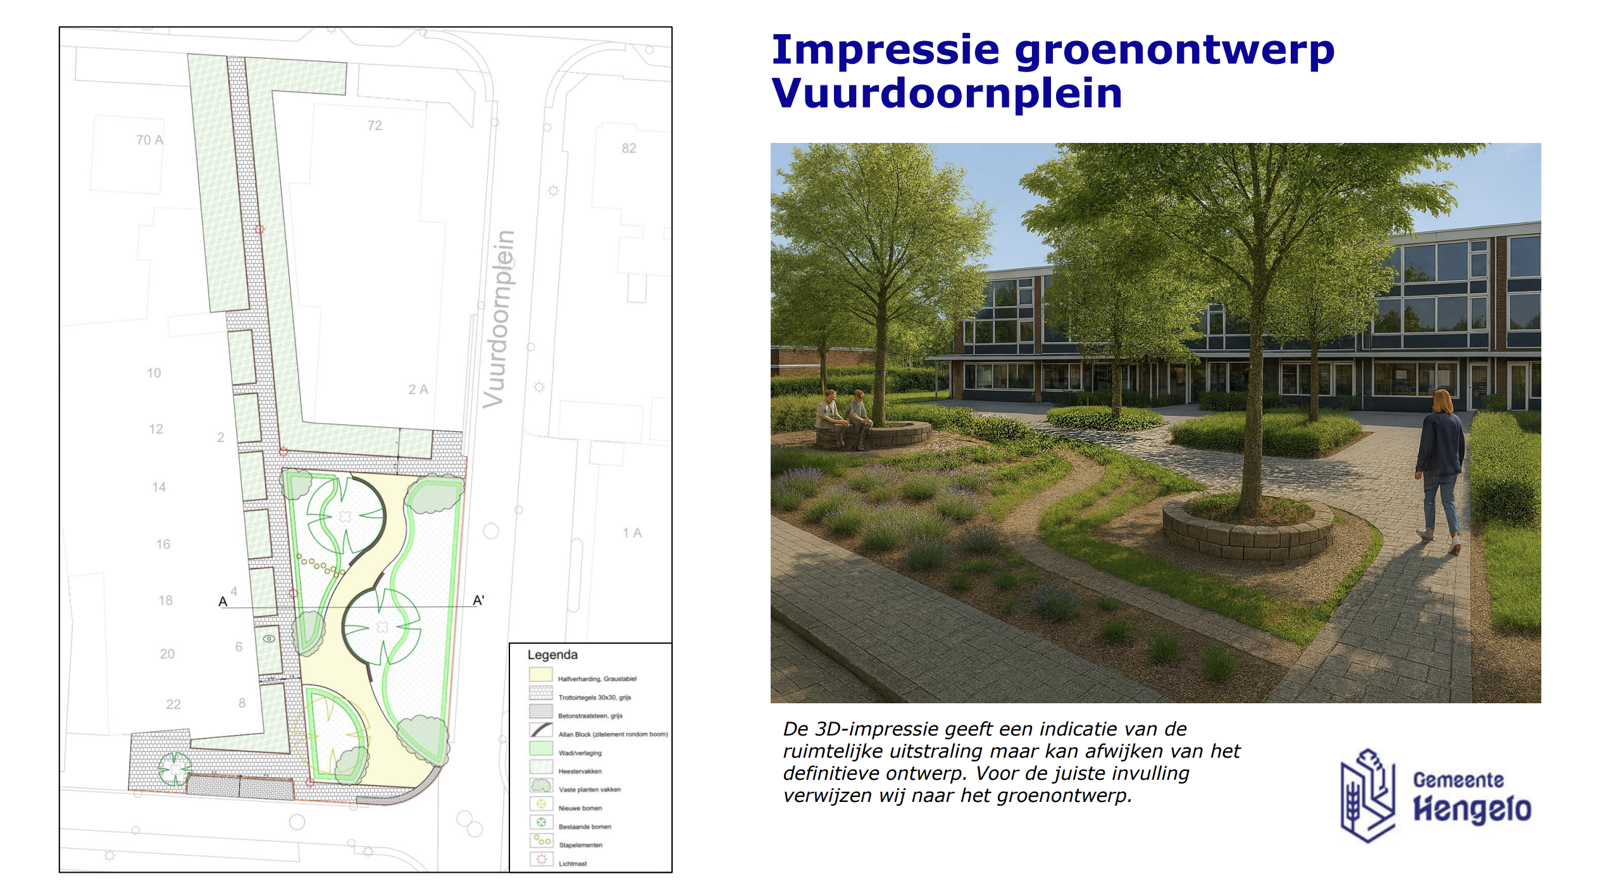Click the 3D impression rendering image
Image resolution: width=1597 pixels, height=893 pixels.
(1155, 422)
